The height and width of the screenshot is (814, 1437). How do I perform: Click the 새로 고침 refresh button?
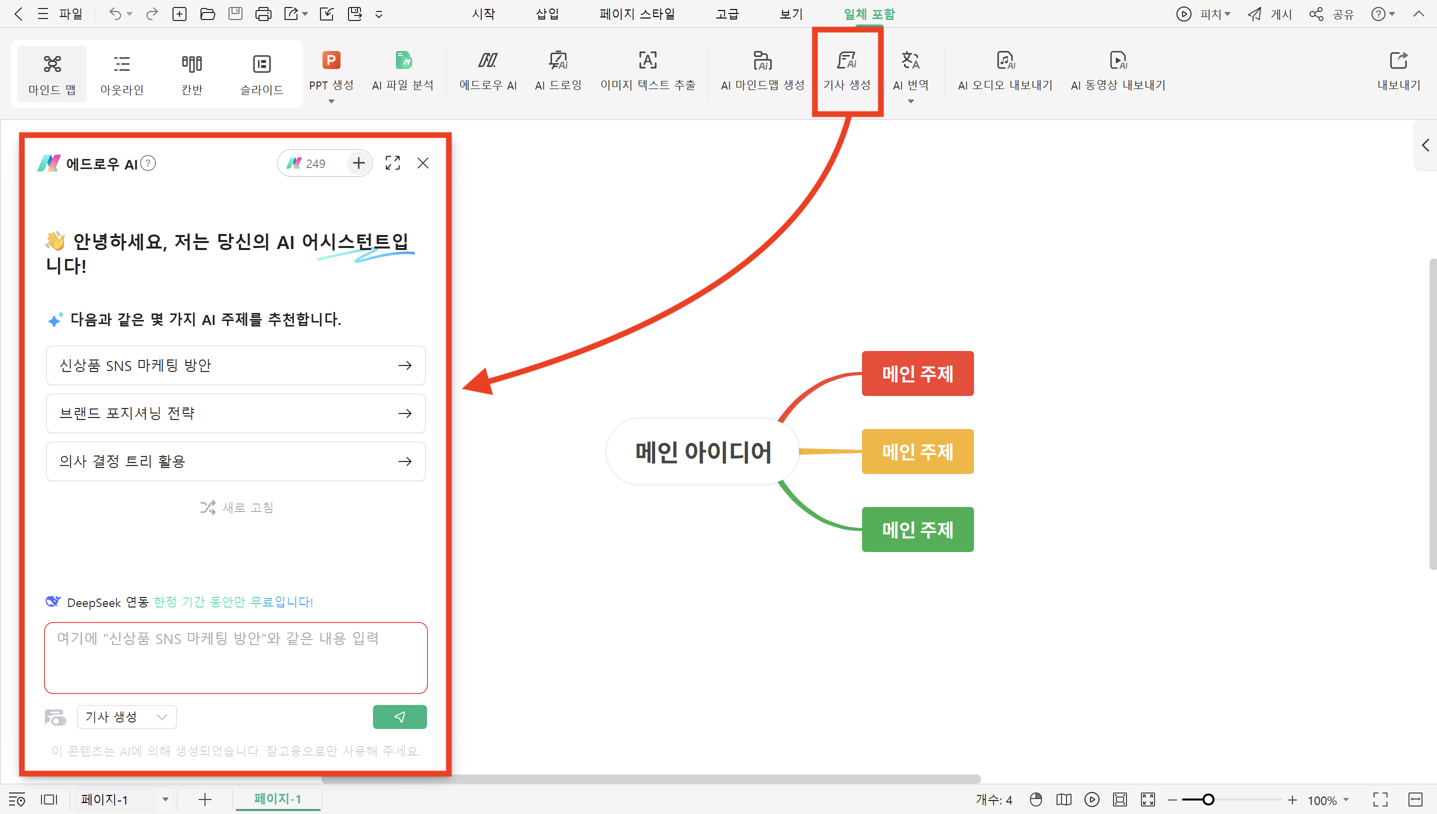coord(236,507)
